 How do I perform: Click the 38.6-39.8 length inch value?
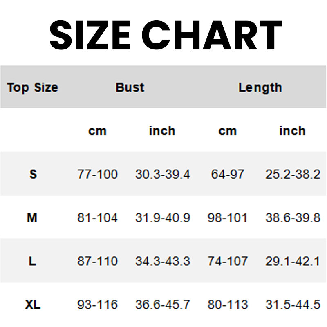coord(292,218)
